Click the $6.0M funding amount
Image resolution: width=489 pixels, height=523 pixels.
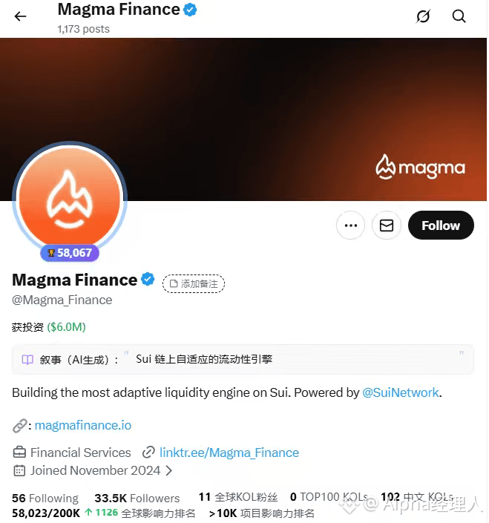(66, 327)
